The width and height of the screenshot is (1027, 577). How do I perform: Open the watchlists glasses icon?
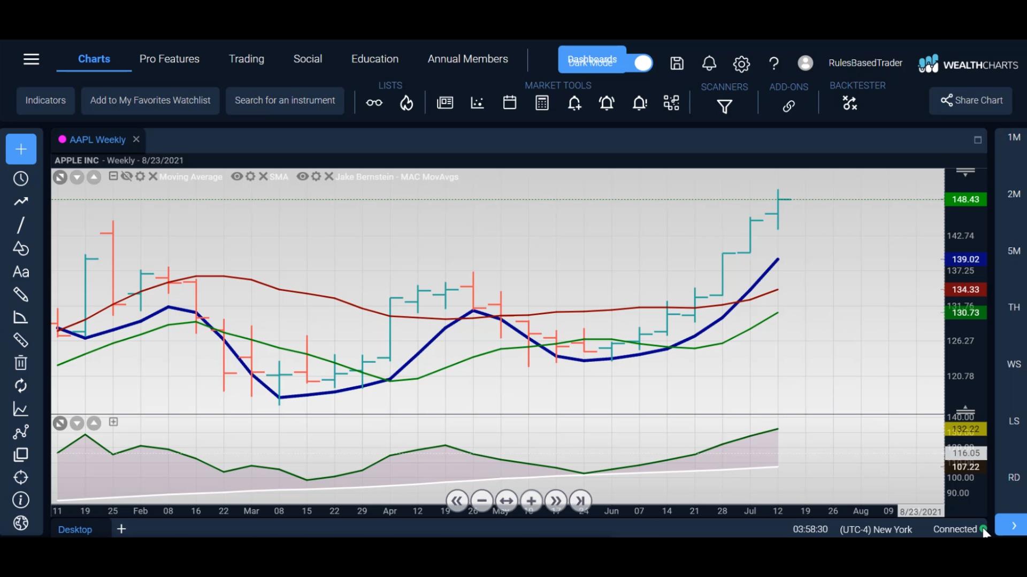click(x=374, y=103)
